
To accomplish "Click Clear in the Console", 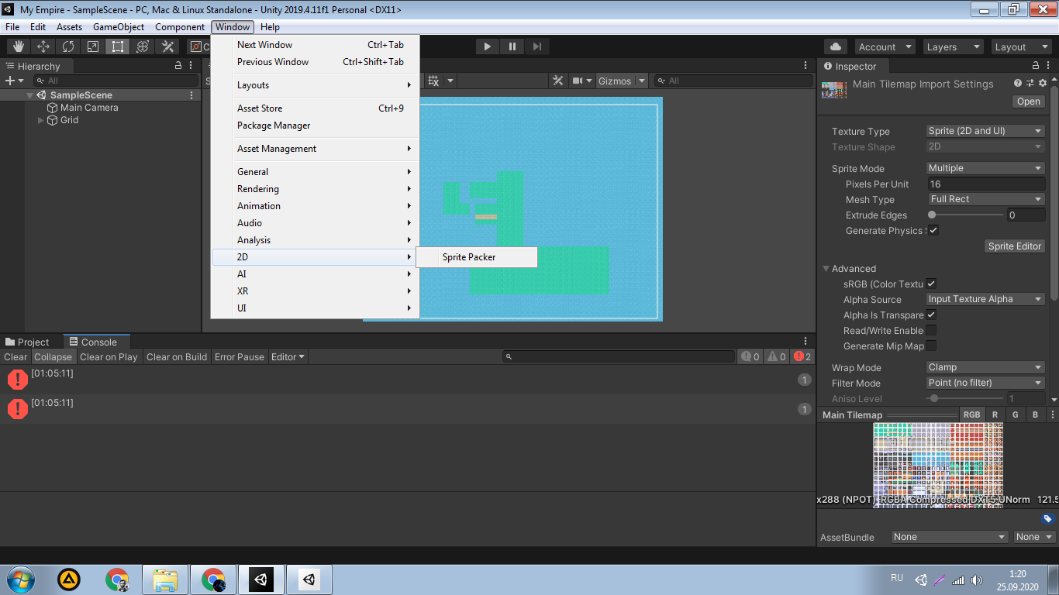I will point(16,357).
